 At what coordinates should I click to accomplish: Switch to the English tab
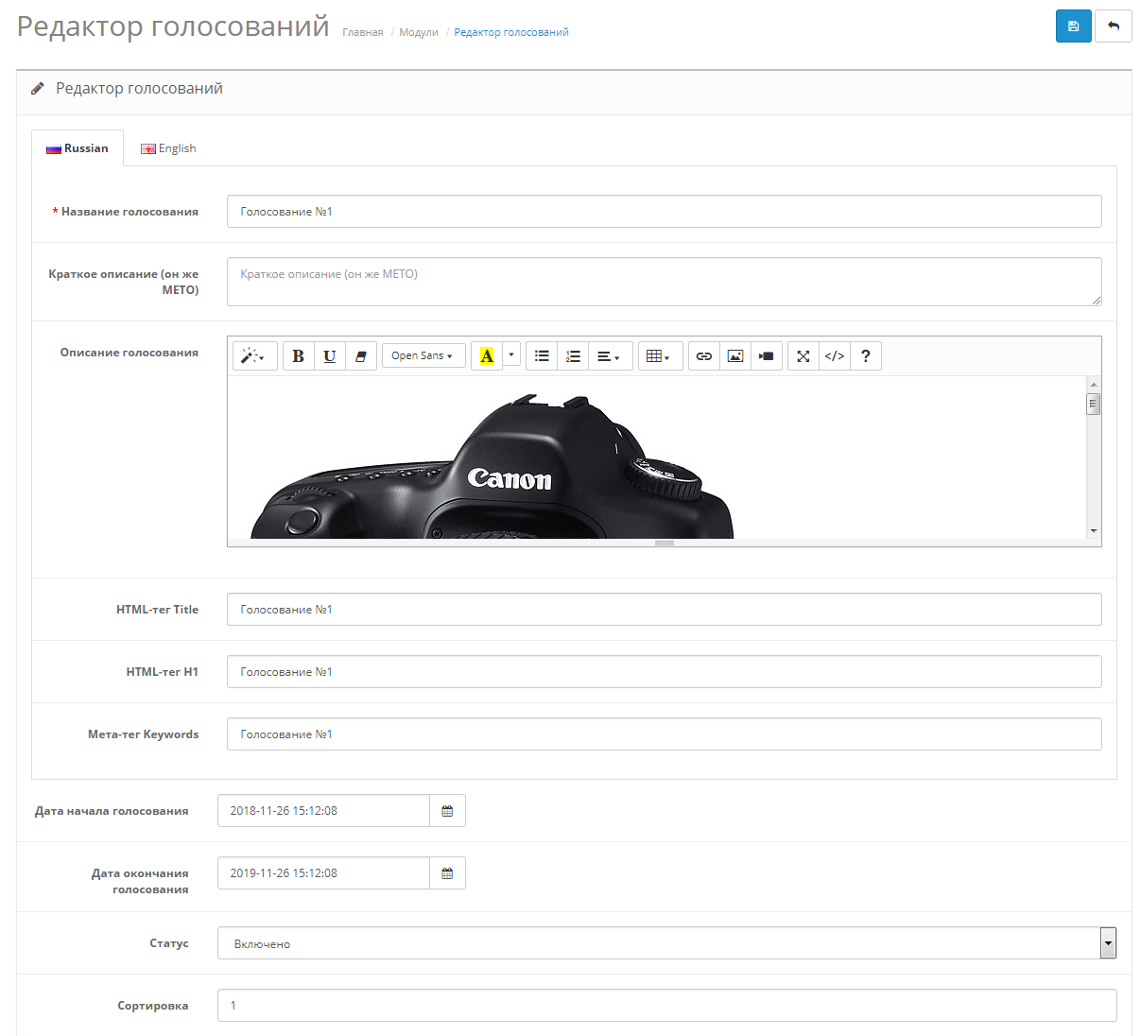point(168,148)
